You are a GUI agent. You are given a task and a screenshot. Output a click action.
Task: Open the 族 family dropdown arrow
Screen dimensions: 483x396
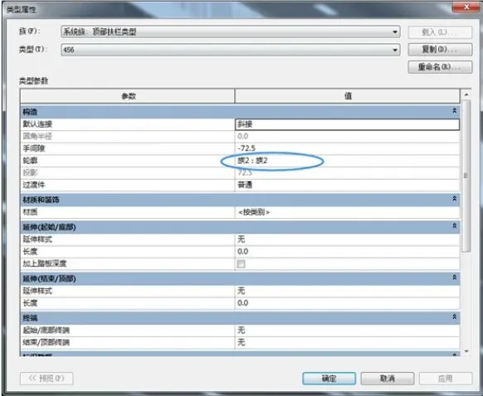[395, 32]
